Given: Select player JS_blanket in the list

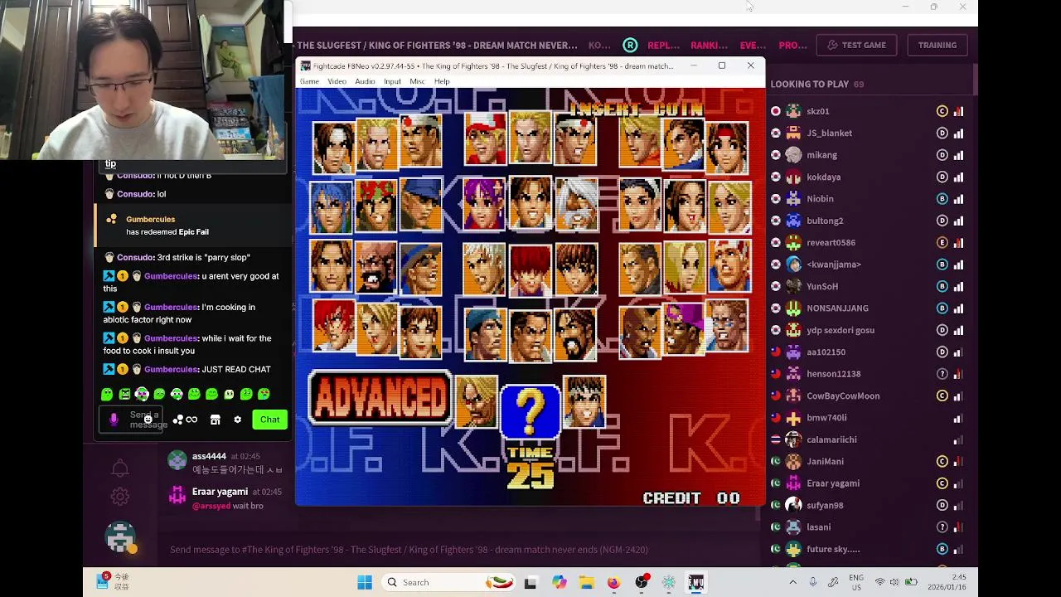Looking at the screenshot, I should [x=829, y=133].
